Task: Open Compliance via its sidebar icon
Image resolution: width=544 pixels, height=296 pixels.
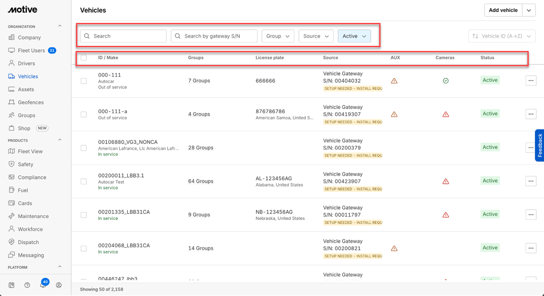Action: click(11, 177)
